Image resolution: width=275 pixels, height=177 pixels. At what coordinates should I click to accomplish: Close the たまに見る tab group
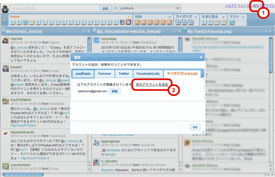click(x=224, y=17)
